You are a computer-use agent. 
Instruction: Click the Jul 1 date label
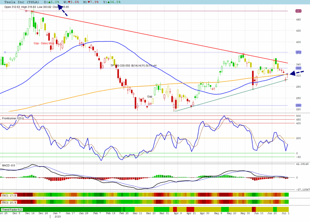(285, 213)
